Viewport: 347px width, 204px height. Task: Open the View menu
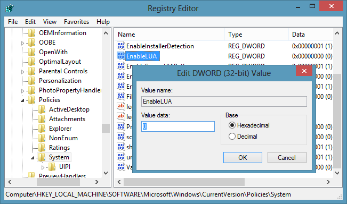point(50,22)
